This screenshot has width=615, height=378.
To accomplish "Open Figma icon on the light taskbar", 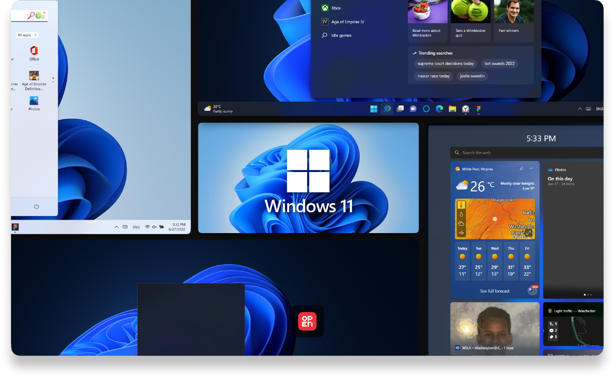I will coord(15,227).
